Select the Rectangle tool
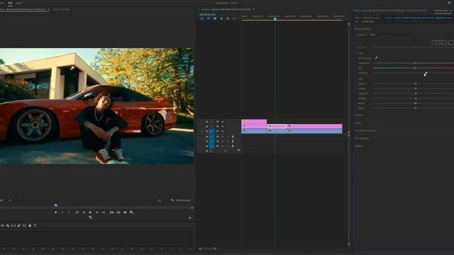 24,225
